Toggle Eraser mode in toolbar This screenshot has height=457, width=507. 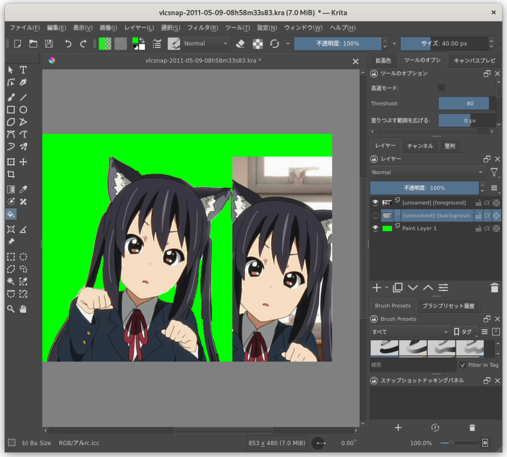click(240, 44)
